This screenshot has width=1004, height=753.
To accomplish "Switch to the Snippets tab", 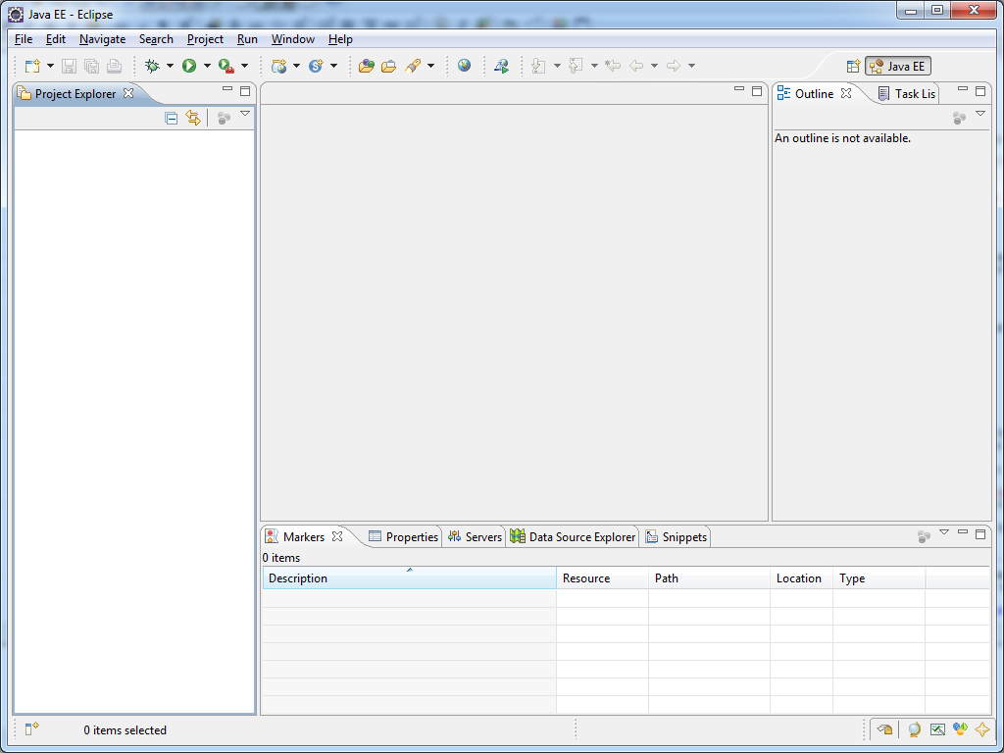I will [x=677, y=536].
